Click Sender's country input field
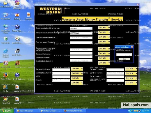The height and width of the screenshot is (113, 151). click(x=115, y=73)
